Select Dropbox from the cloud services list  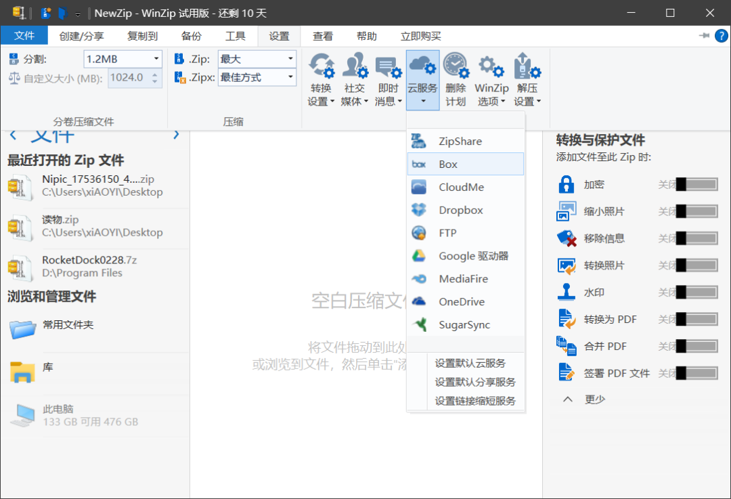point(460,210)
